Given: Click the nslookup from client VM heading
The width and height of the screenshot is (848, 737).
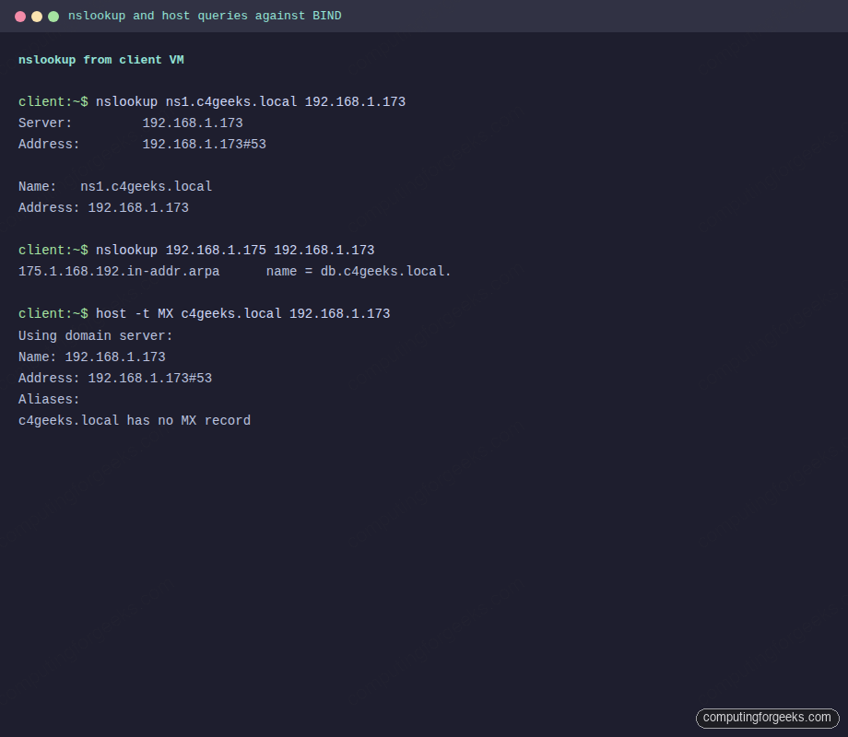Looking at the screenshot, I should coord(101,59).
